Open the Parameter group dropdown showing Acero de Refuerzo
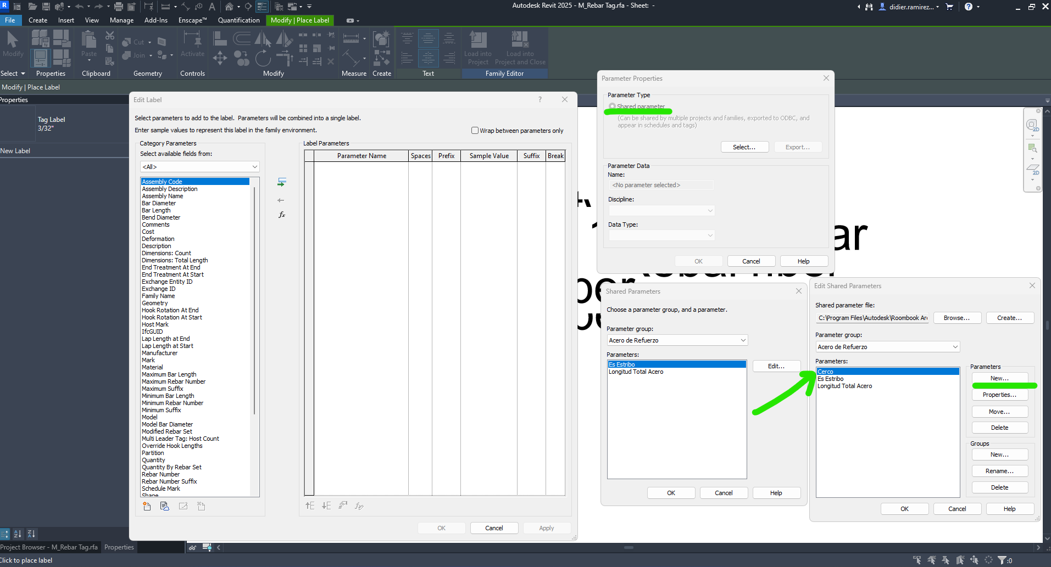 pyautogui.click(x=676, y=340)
